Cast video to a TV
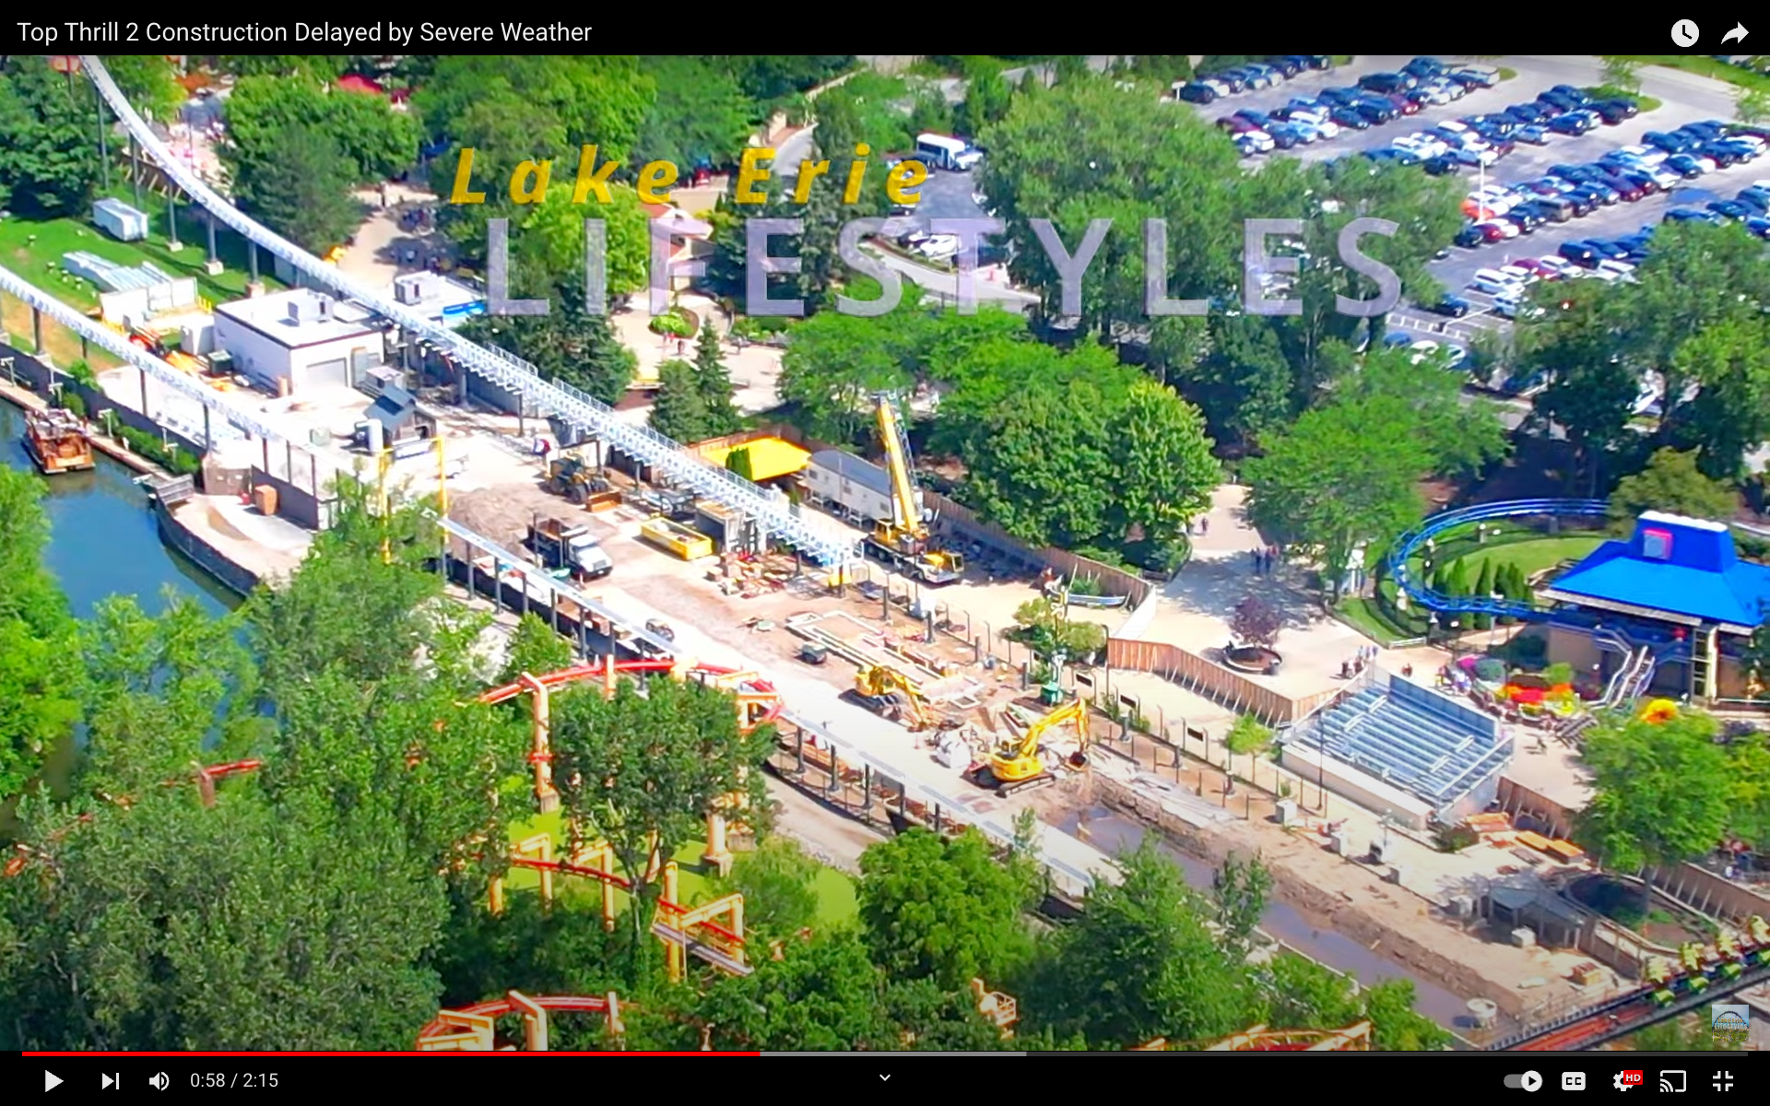 coord(1672,1080)
